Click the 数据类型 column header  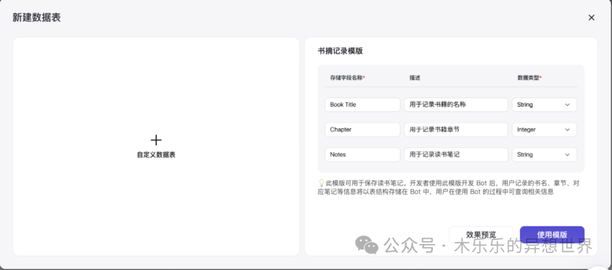pos(529,78)
